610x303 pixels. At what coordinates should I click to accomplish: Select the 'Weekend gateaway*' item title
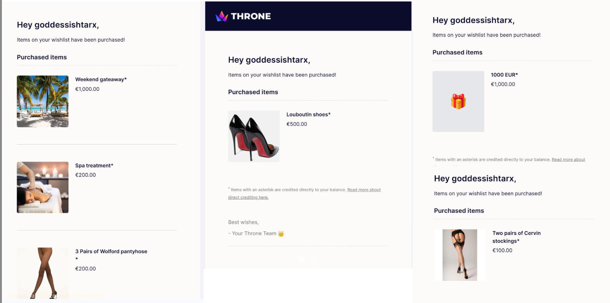[101, 79]
